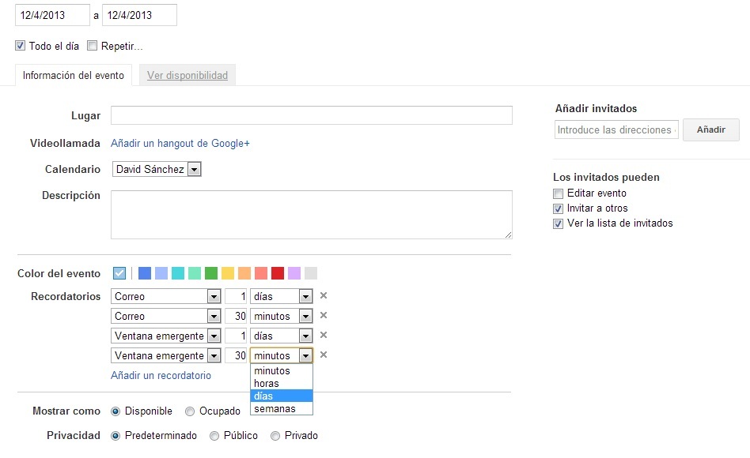Click Añadir un hangout de Google+ link

point(180,144)
